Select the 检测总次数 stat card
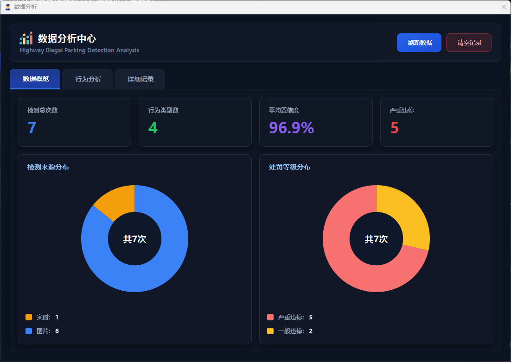The width and height of the screenshot is (511, 362). coord(74,122)
